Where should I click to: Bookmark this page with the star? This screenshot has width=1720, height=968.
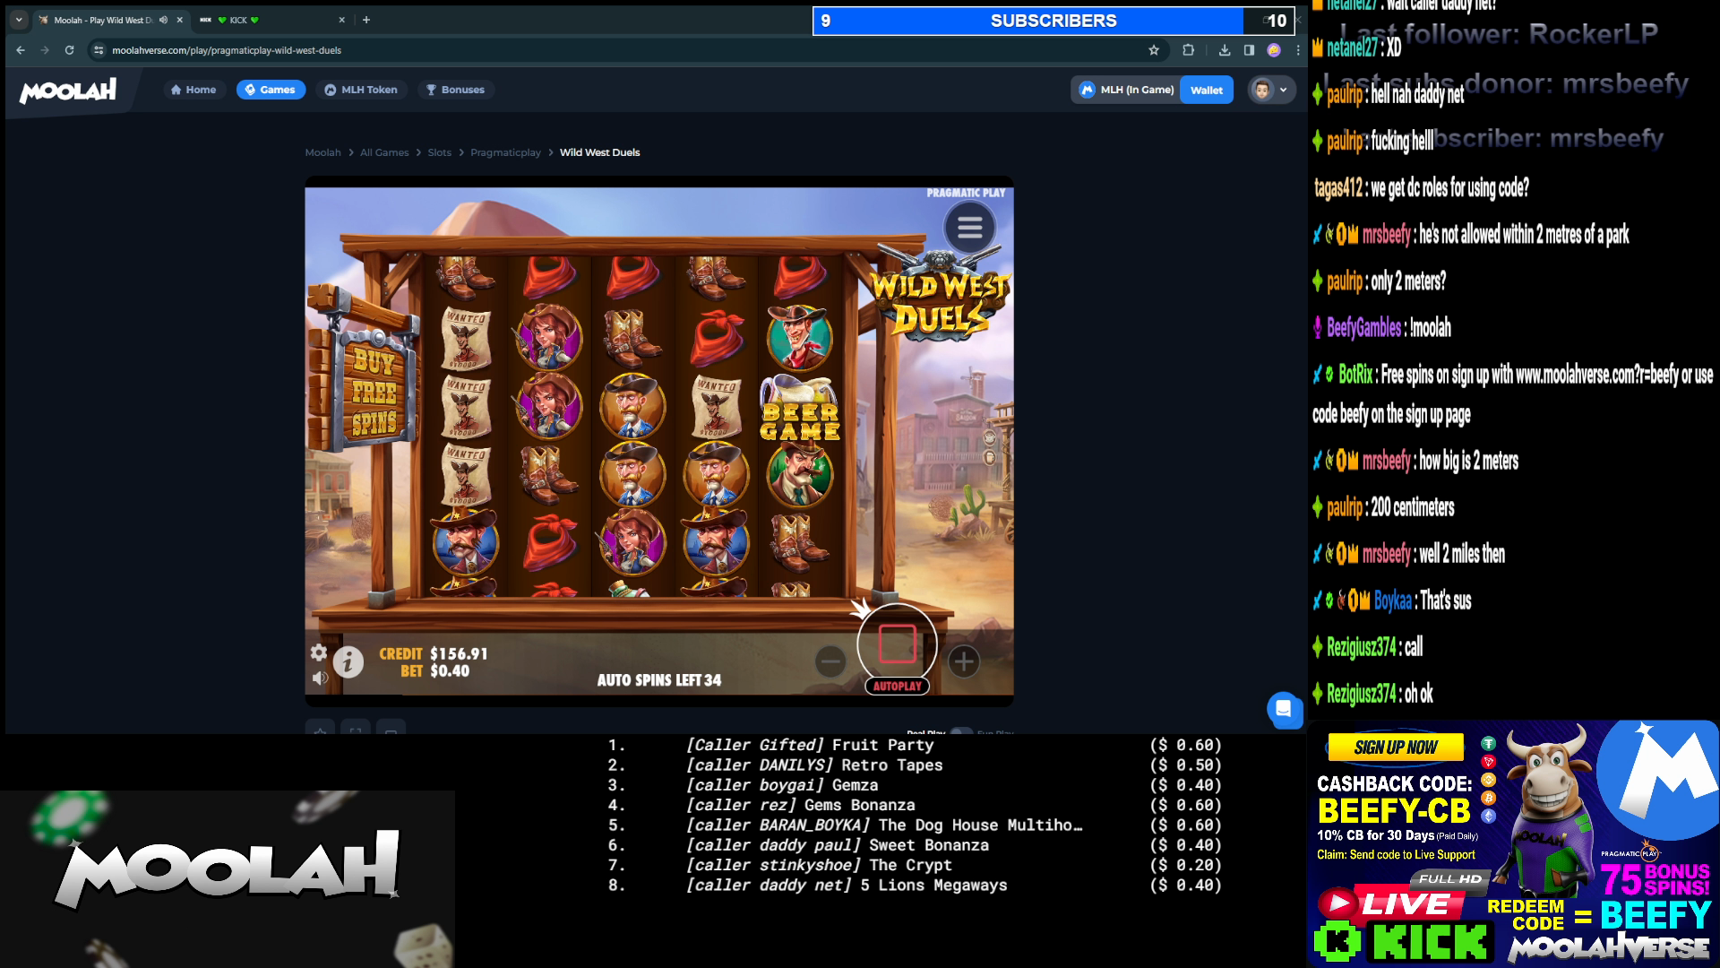click(1154, 50)
